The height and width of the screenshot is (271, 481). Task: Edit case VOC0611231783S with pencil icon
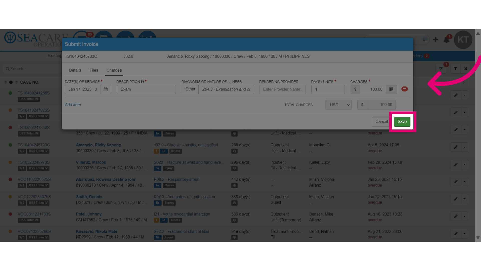[456, 216]
